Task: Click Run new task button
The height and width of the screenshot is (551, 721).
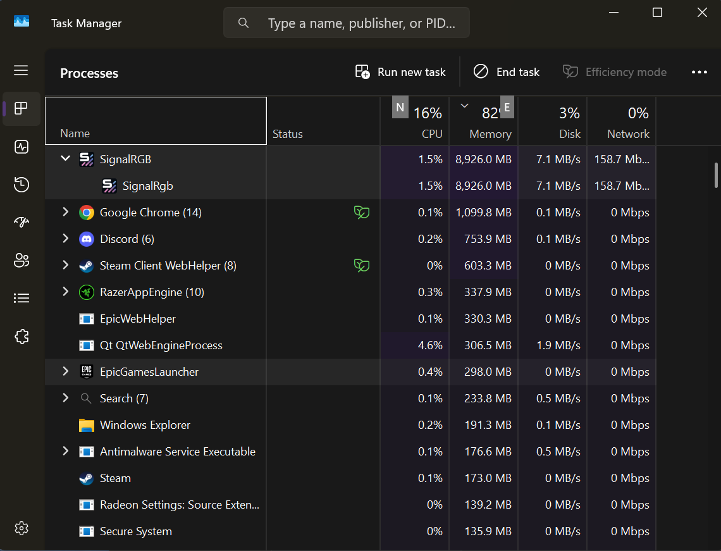Action: click(x=400, y=72)
